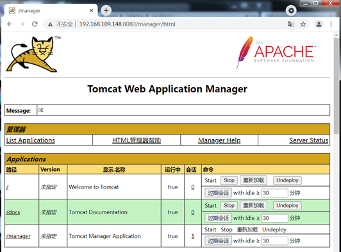Undeploy the Welcome to Tomcat app
The height and width of the screenshot is (252, 341).
point(287,180)
